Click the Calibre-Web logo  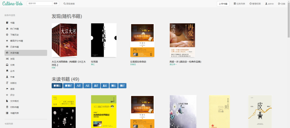click(x=13, y=3)
